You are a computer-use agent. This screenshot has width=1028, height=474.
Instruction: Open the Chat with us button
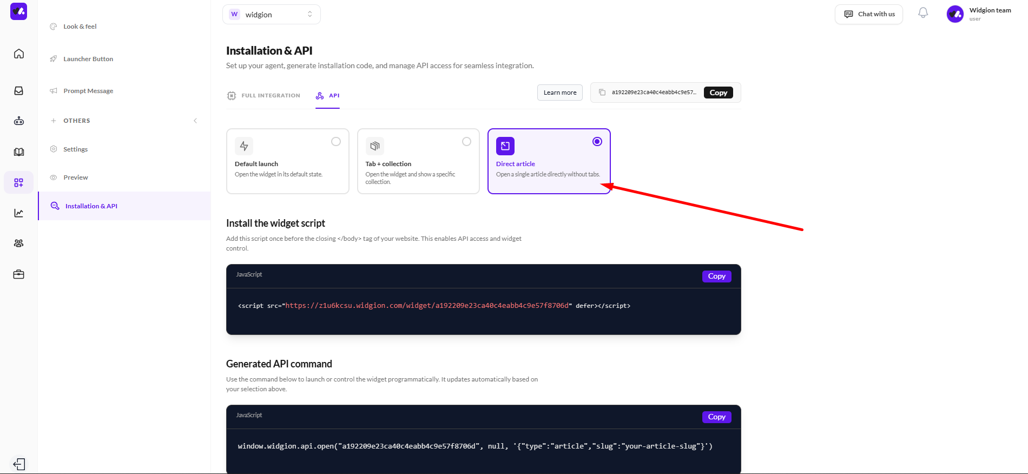869,14
